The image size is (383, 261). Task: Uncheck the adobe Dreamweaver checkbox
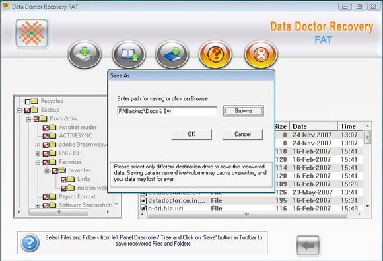46,145
